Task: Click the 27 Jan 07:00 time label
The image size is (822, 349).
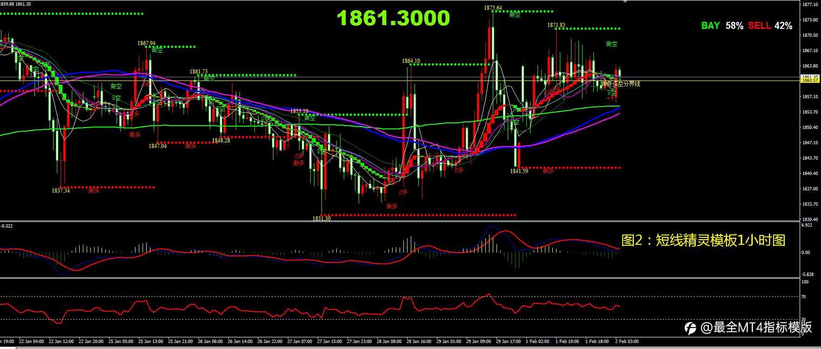Action: click(299, 342)
